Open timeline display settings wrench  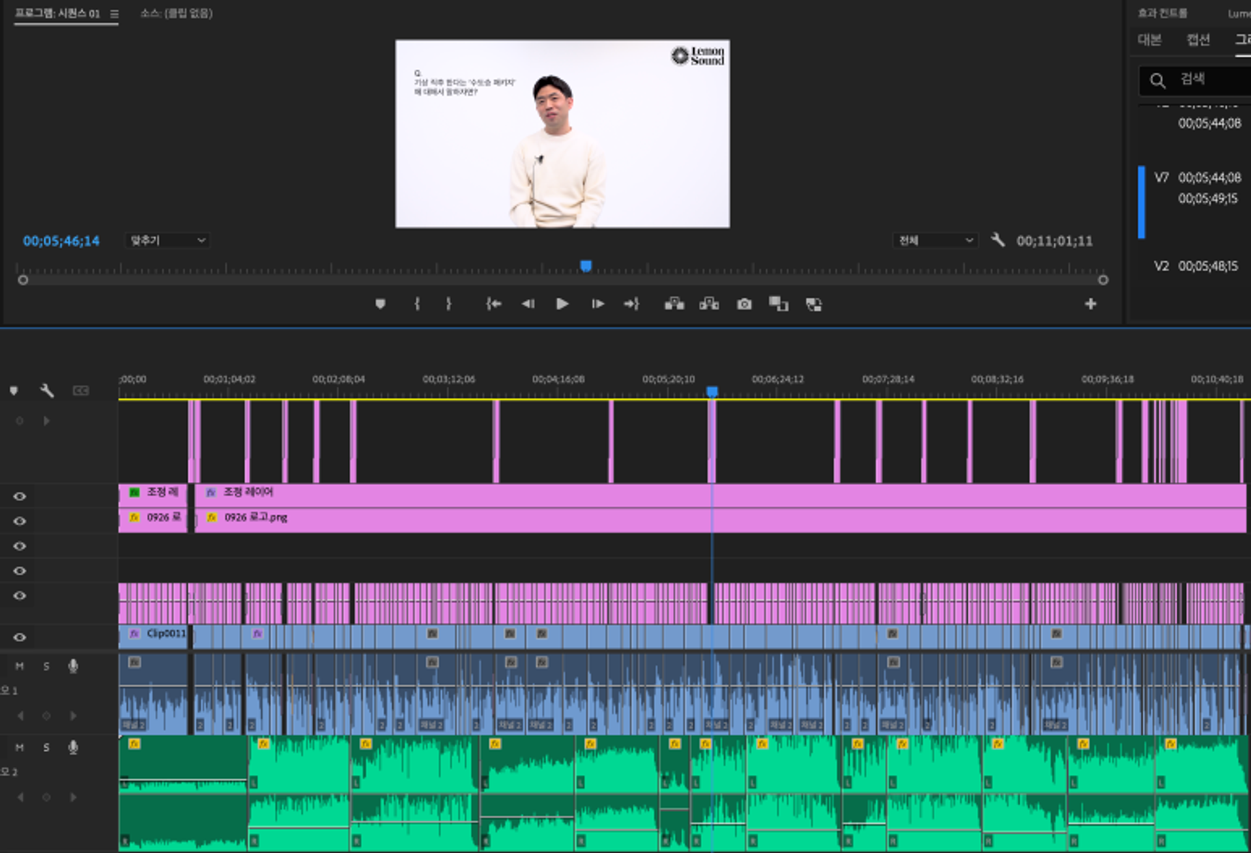pyautogui.click(x=47, y=390)
